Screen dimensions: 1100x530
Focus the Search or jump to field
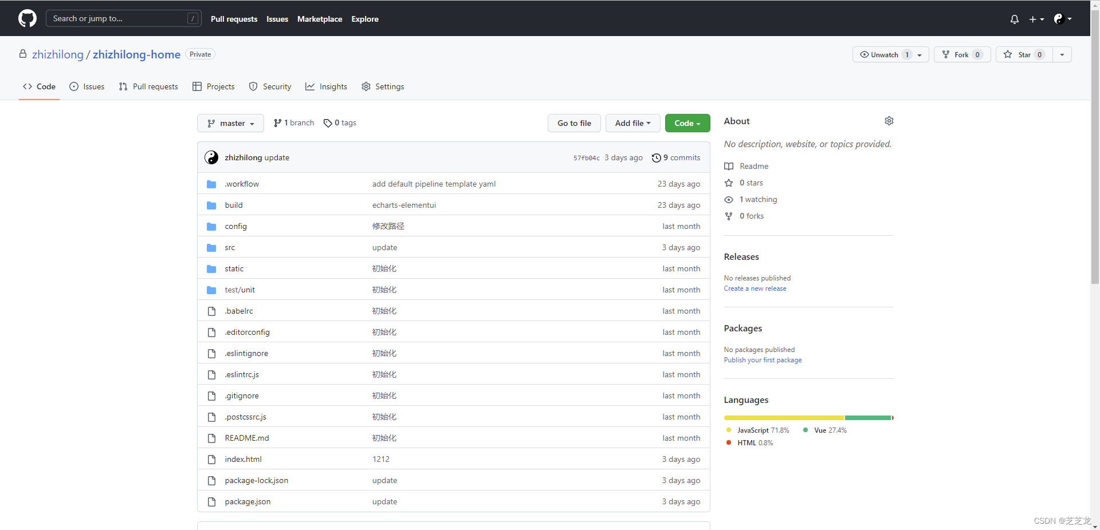coord(123,18)
